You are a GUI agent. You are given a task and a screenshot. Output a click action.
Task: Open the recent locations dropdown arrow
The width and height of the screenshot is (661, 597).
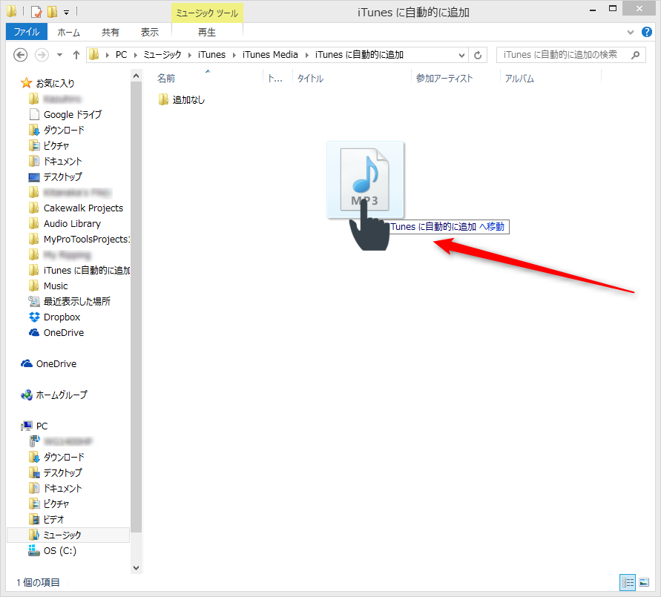[x=59, y=55]
